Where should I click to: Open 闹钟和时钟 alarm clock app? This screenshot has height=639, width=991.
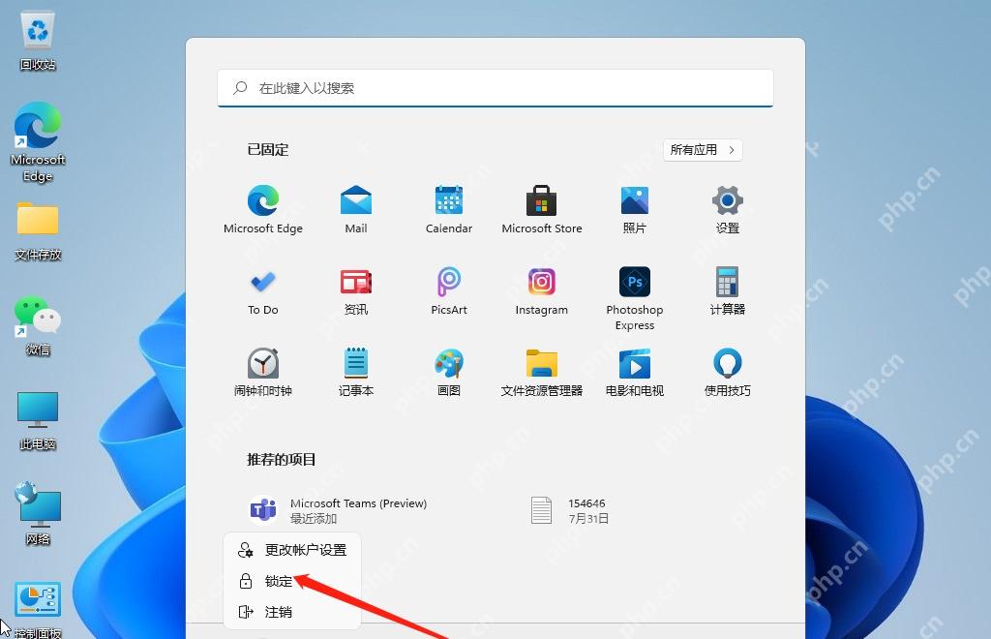263,372
